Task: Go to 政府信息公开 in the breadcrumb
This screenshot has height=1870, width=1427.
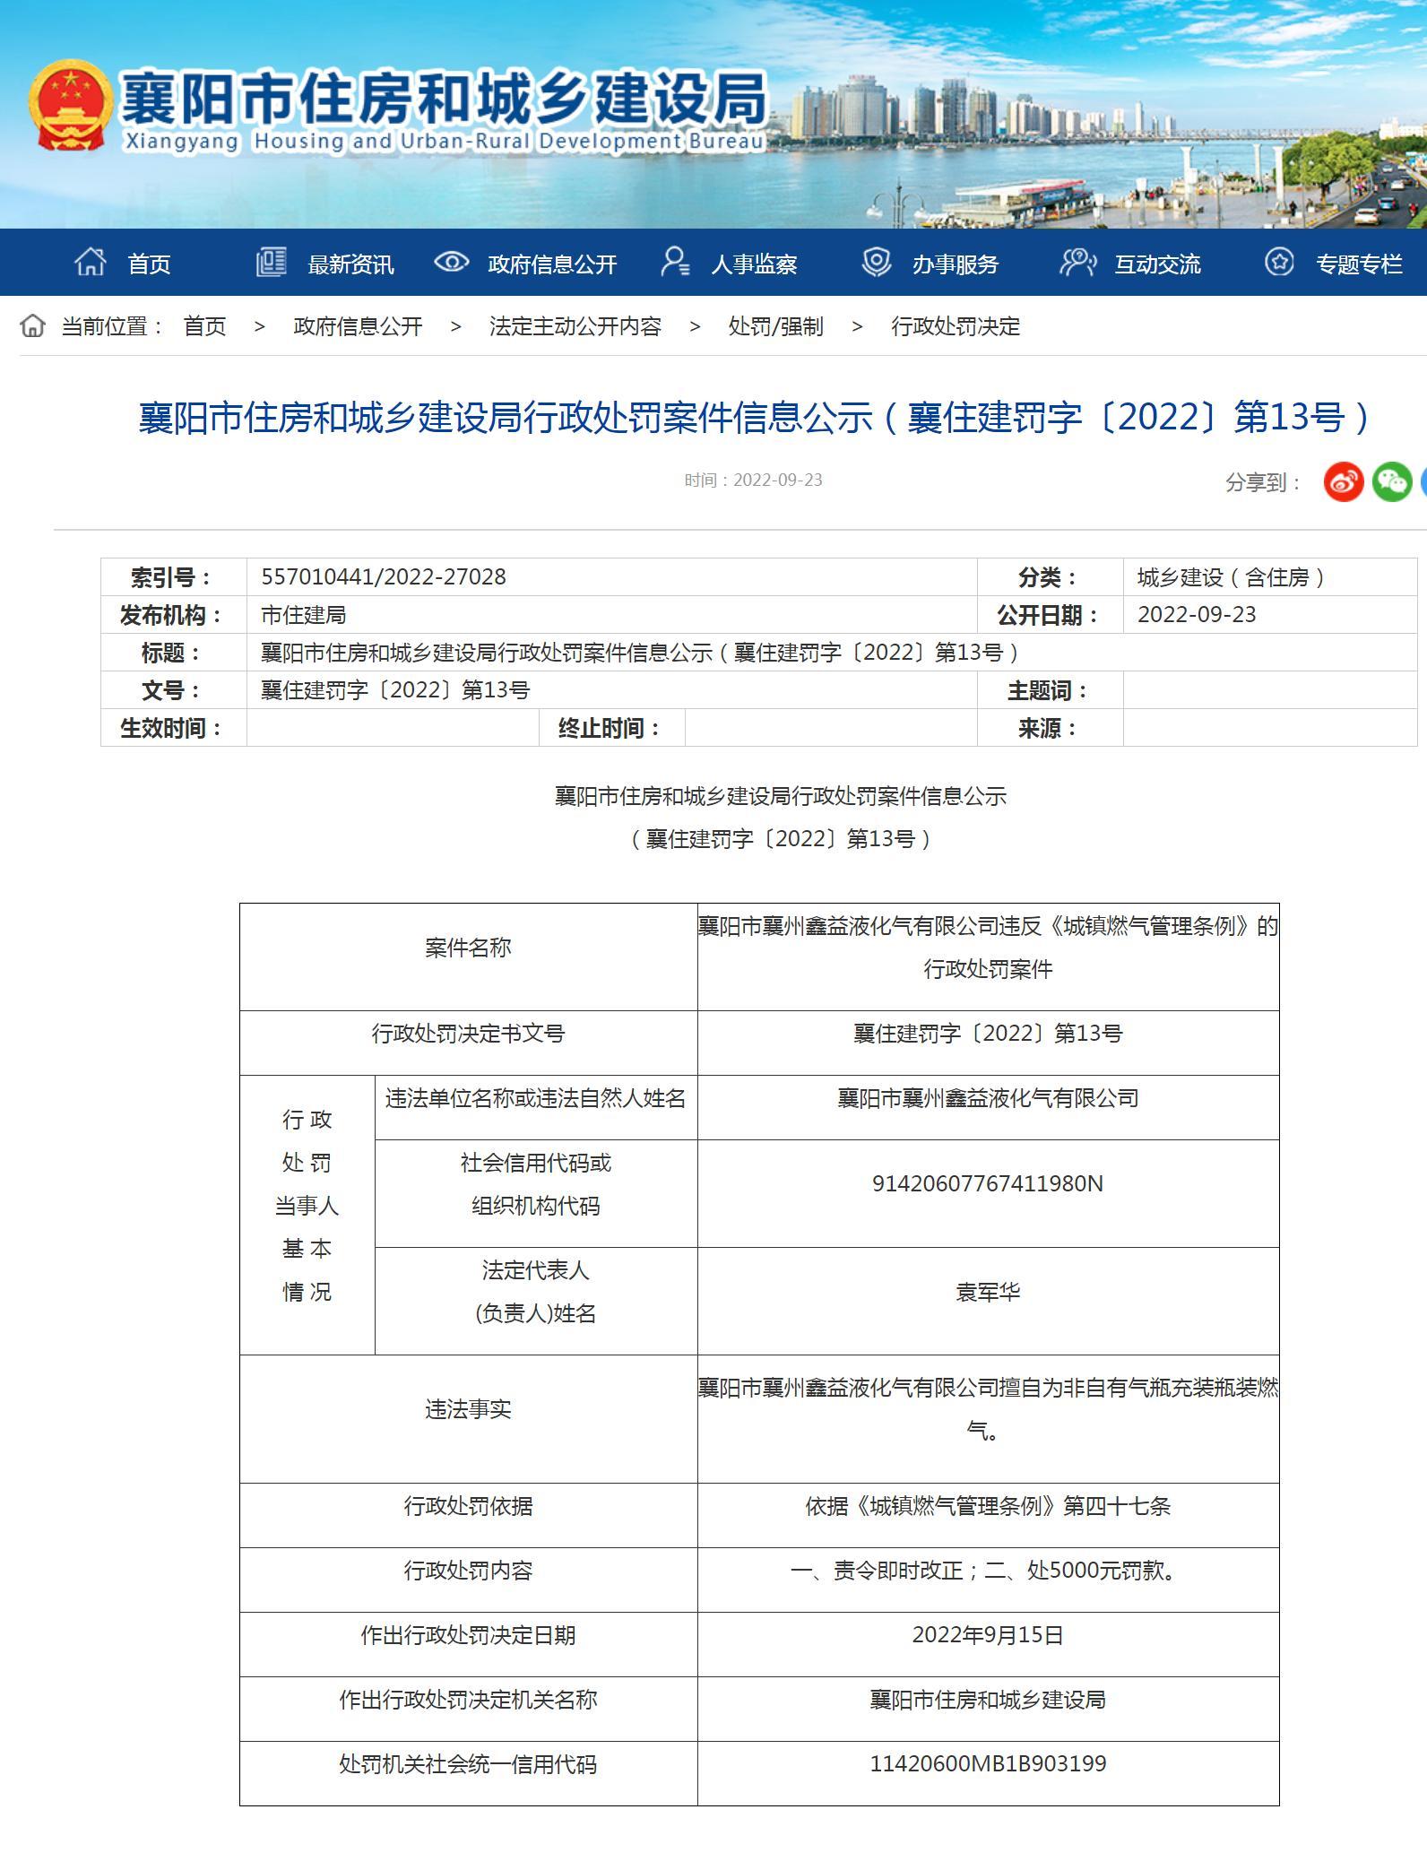Action: (x=358, y=326)
